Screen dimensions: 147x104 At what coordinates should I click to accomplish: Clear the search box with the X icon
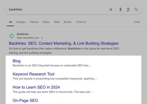(111, 10)
